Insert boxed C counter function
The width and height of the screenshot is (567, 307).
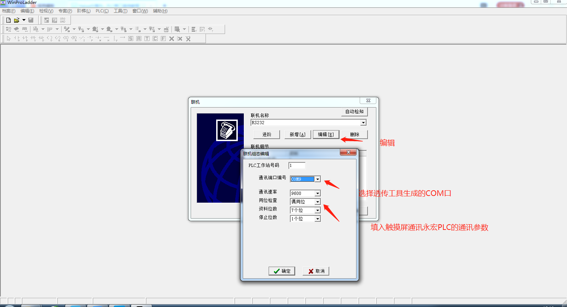pyautogui.click(x=155, y=39)
